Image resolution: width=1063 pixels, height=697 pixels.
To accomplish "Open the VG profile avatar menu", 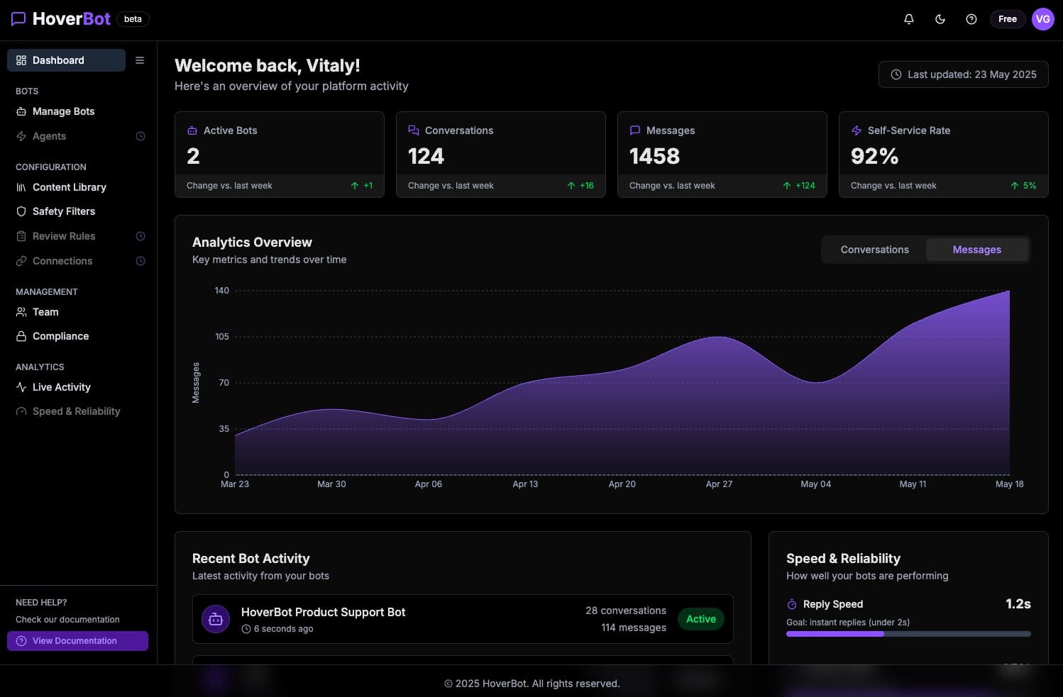I will [x=1042, y=19].
